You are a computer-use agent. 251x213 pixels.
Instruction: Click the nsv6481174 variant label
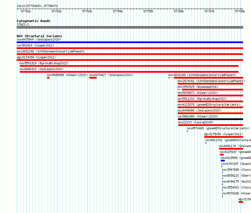235,146
